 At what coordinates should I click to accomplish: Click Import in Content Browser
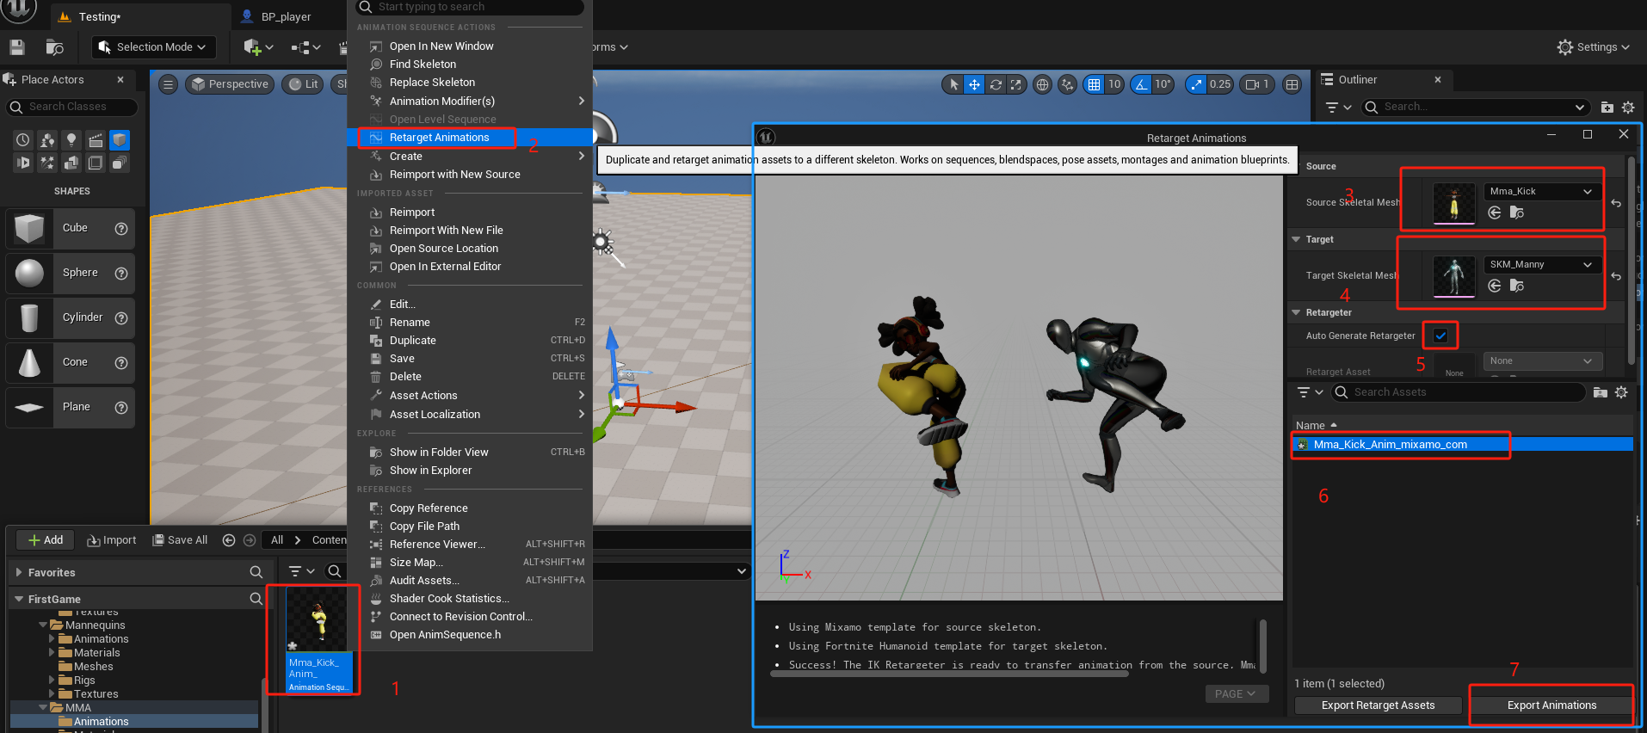click(112, 540)
